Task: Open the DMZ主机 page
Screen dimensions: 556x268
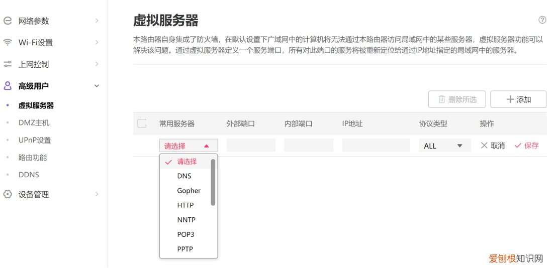Action: pos(34,122)
